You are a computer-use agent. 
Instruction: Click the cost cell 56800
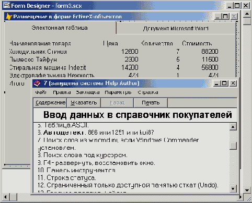tap(210, 67)
